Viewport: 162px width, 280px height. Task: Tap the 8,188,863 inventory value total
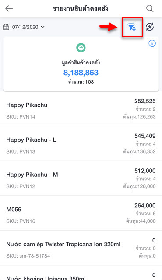(x=81, y=73)
